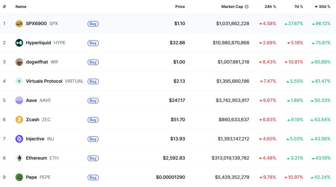Viewport: 336px width, 187px height.
Task: Click the $2,592.83 price value
Action: tap(174, 158)
